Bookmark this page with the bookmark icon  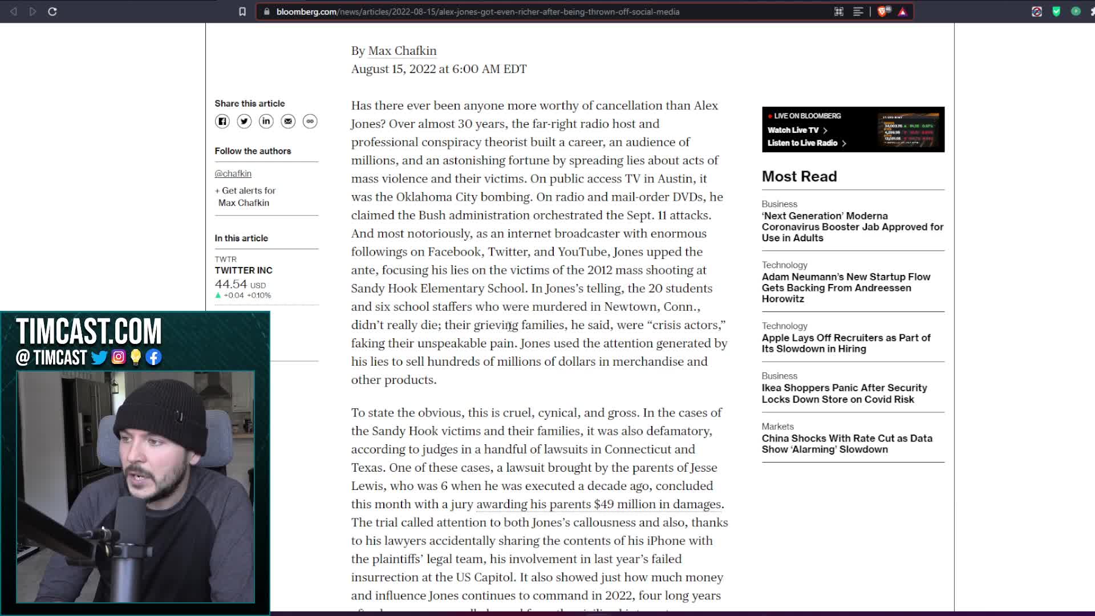coord(242,11)
